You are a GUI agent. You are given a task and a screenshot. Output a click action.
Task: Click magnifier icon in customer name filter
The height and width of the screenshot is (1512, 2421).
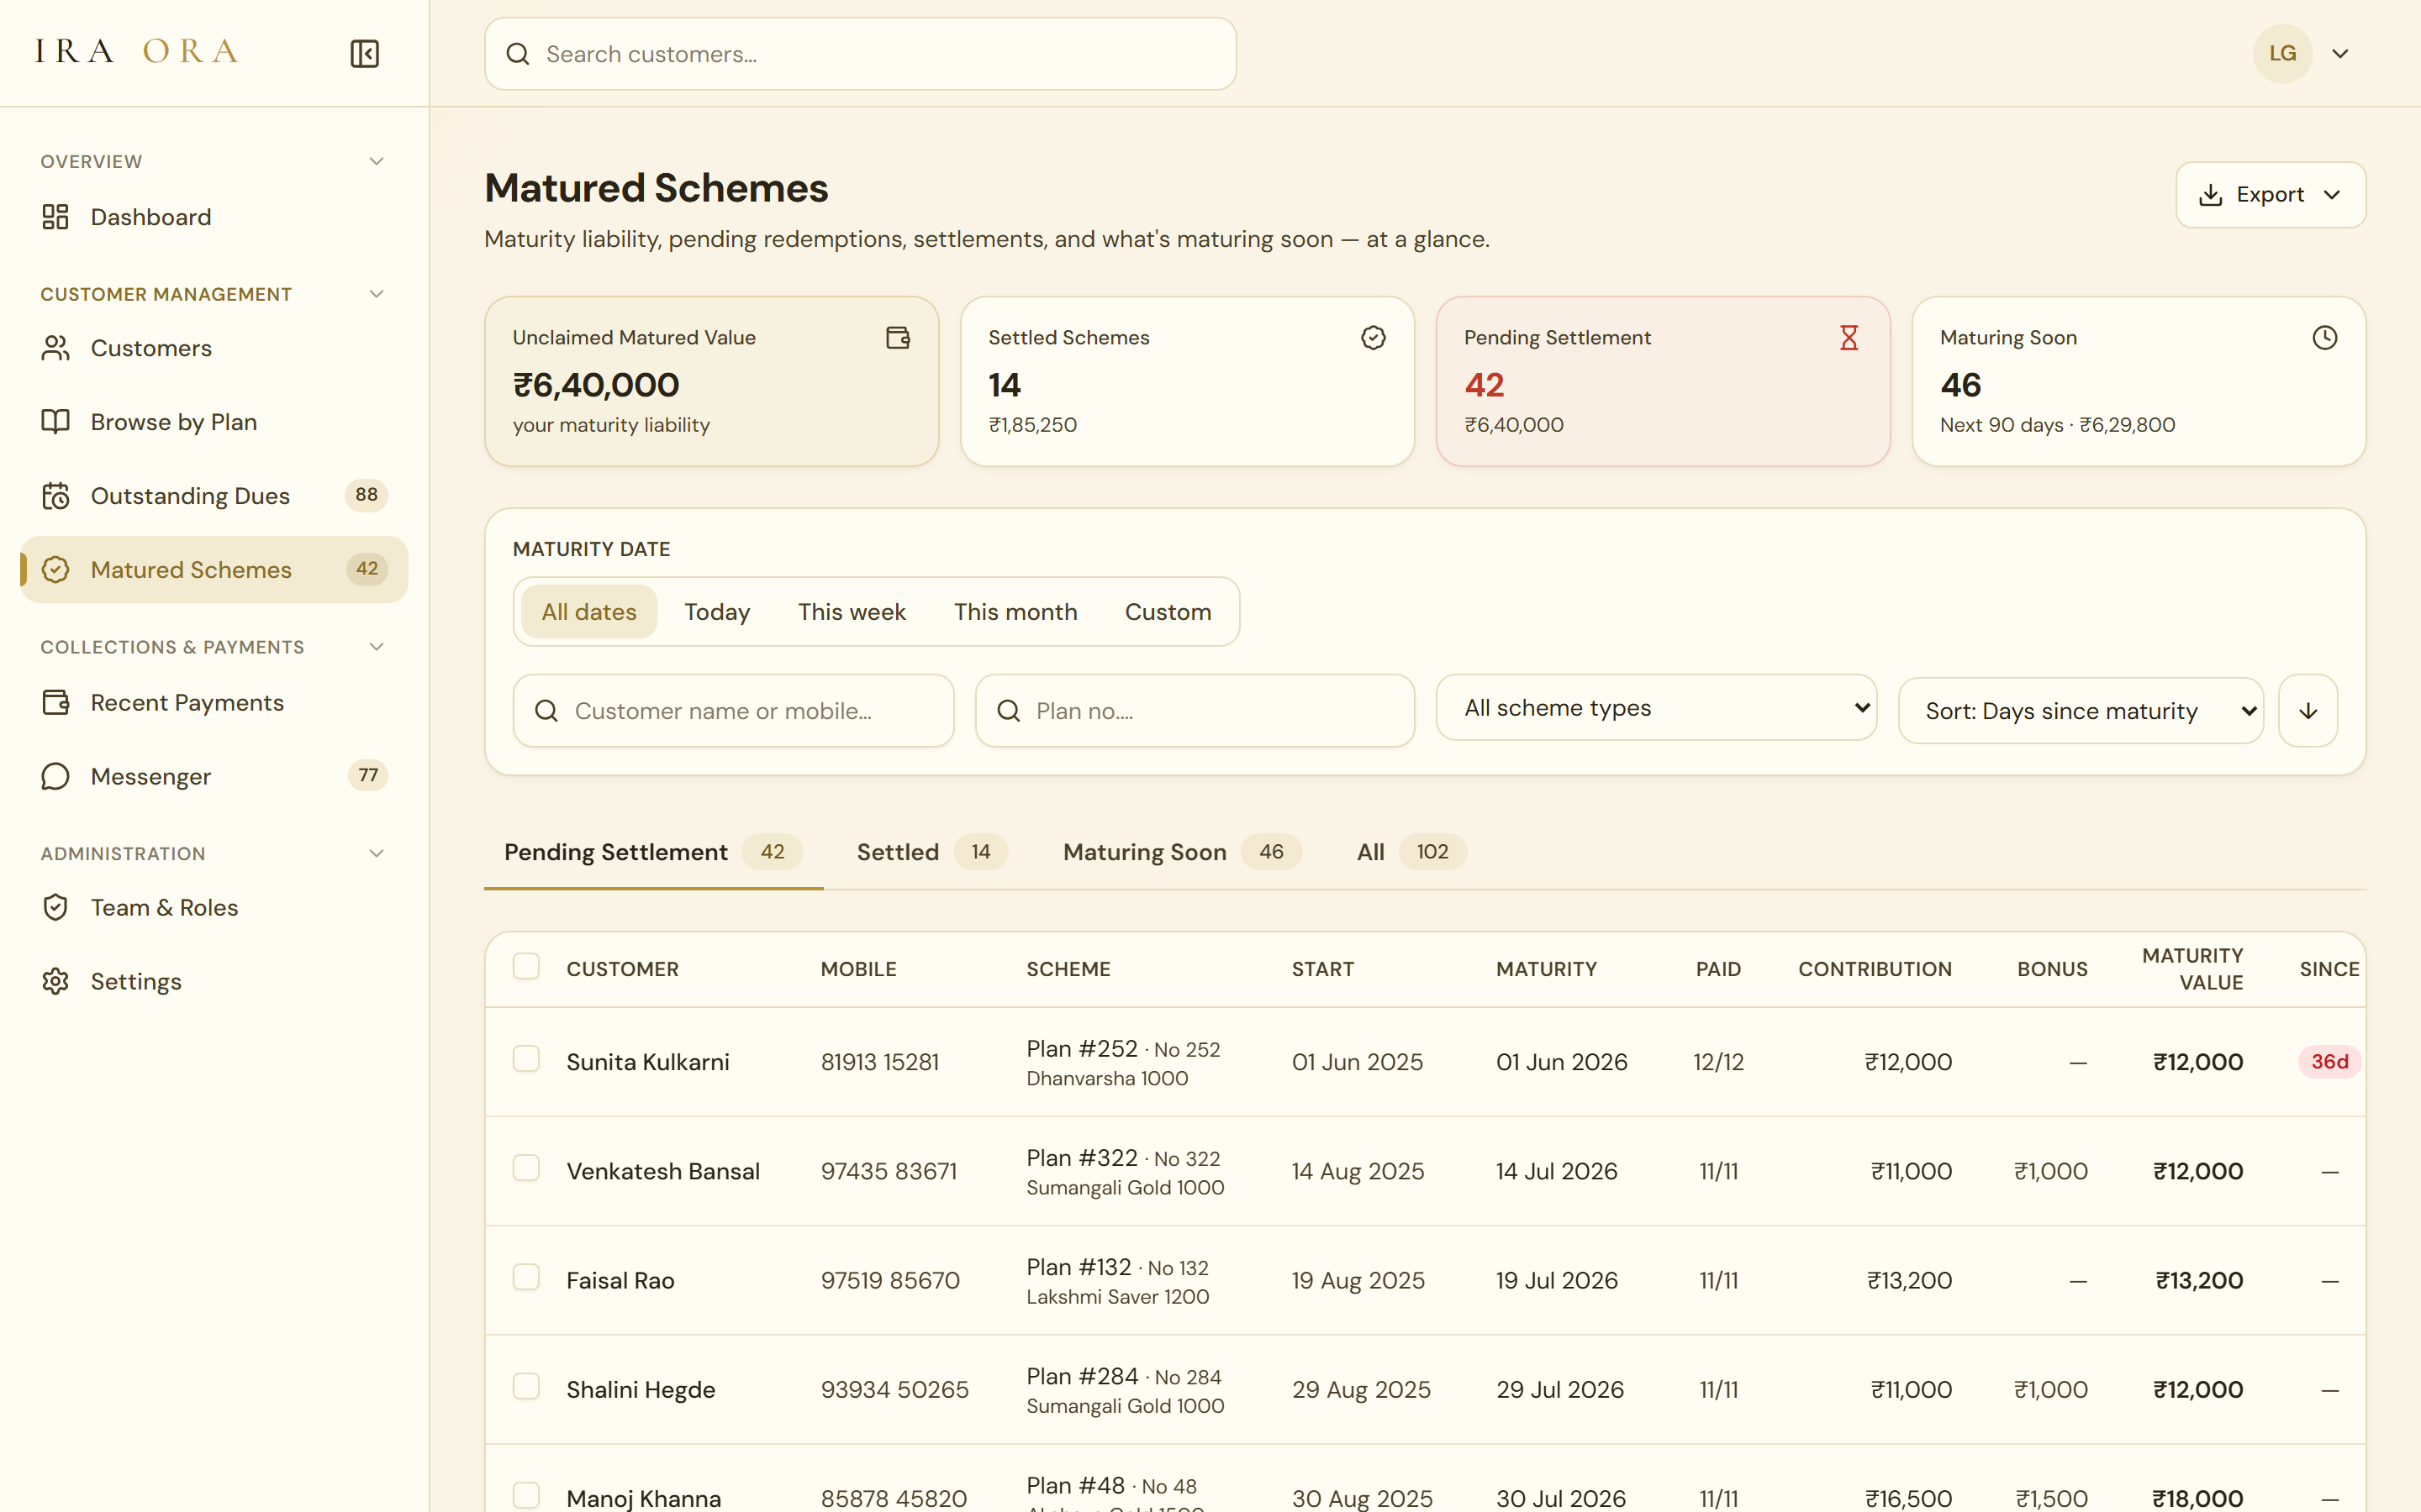[546, 711]
